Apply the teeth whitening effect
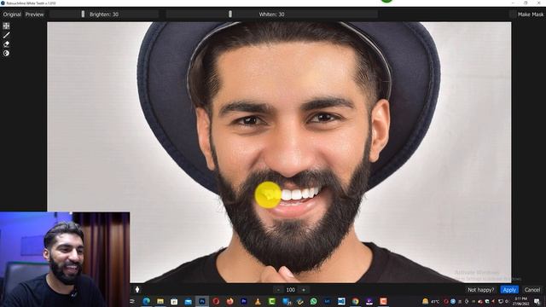Image resolution: width=546 pixels, height=307 pixels. pos(509,290)
